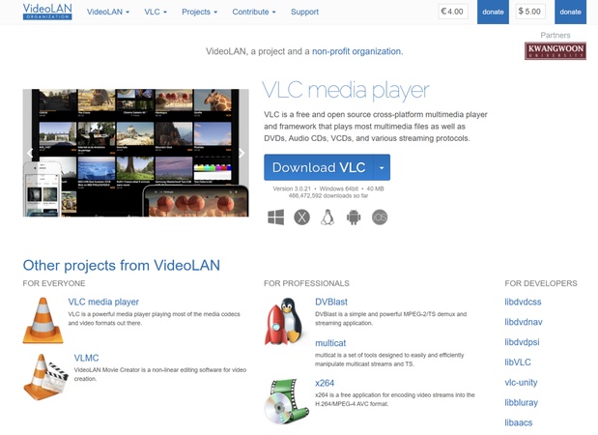Open the vlc-unity developer link
This screenshot has width=598, height=435.
point(521,383)
